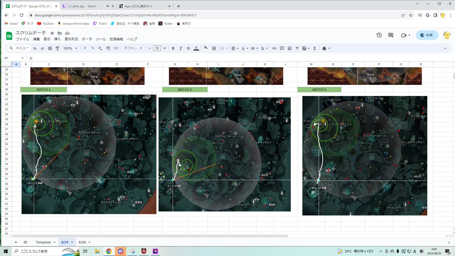Screen dimensions: 455x256
Task: Select the paint format roller tool
Action: tap(58, 48)
